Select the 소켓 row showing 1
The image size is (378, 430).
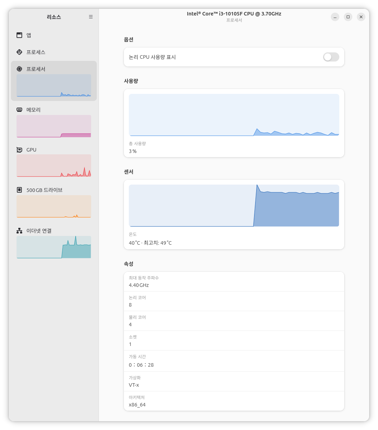(x=234, y=341)
